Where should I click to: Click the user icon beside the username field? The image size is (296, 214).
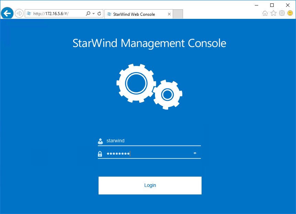(x=100, y=140)
